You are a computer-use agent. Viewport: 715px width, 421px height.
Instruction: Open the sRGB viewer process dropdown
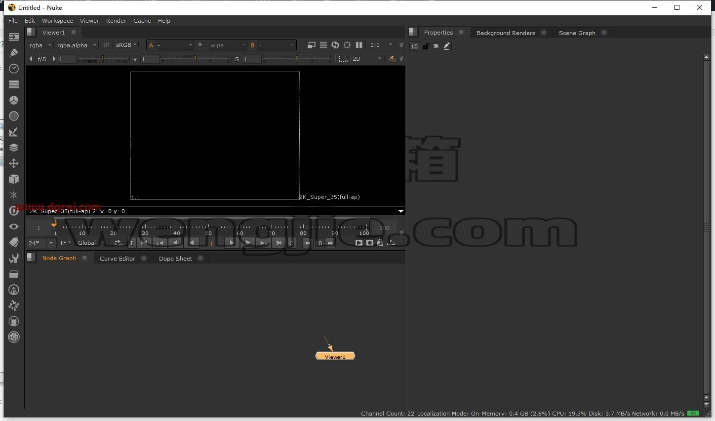126,45
